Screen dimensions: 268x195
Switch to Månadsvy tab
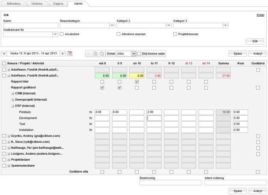14,3
